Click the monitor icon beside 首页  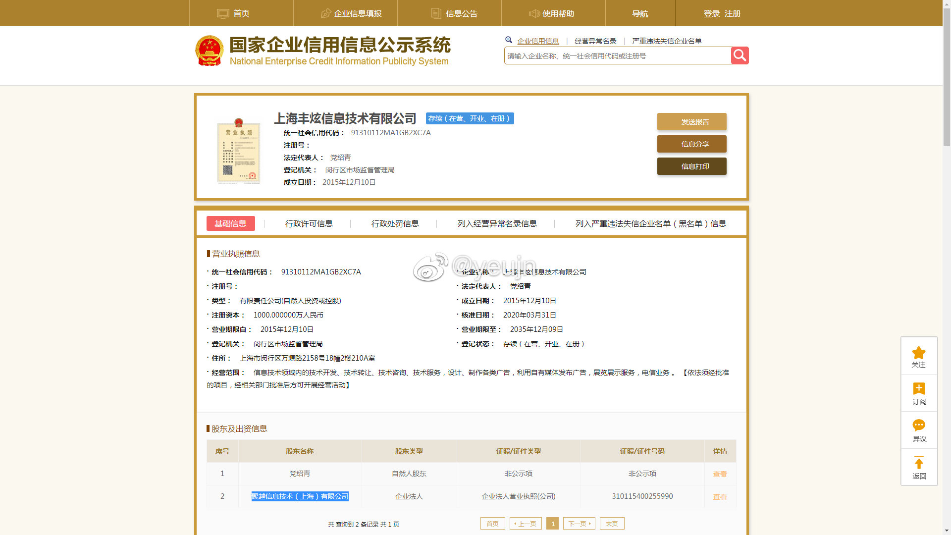(x=223, y=13)
